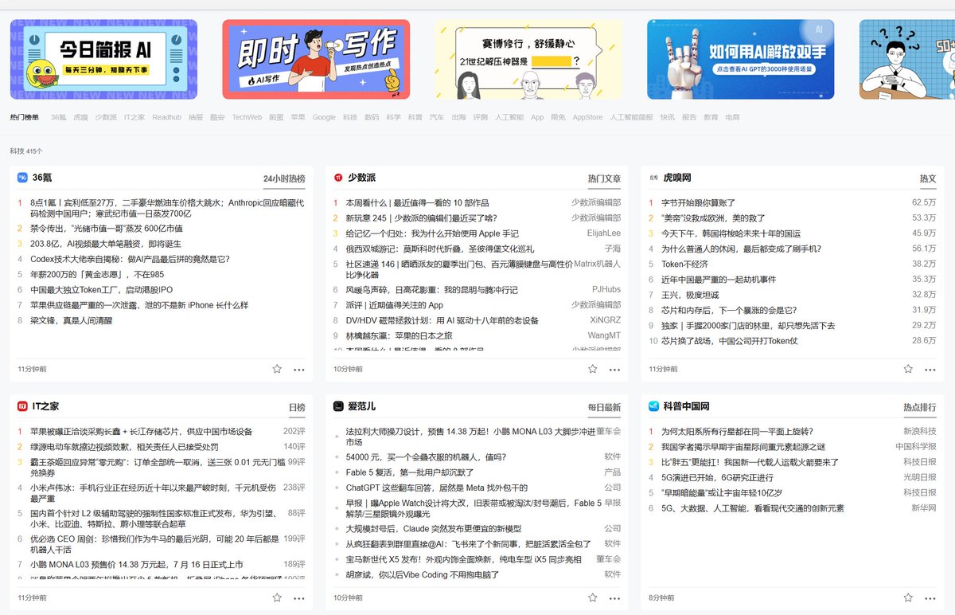Select the 汽车 category tab

tap(437, 117)
